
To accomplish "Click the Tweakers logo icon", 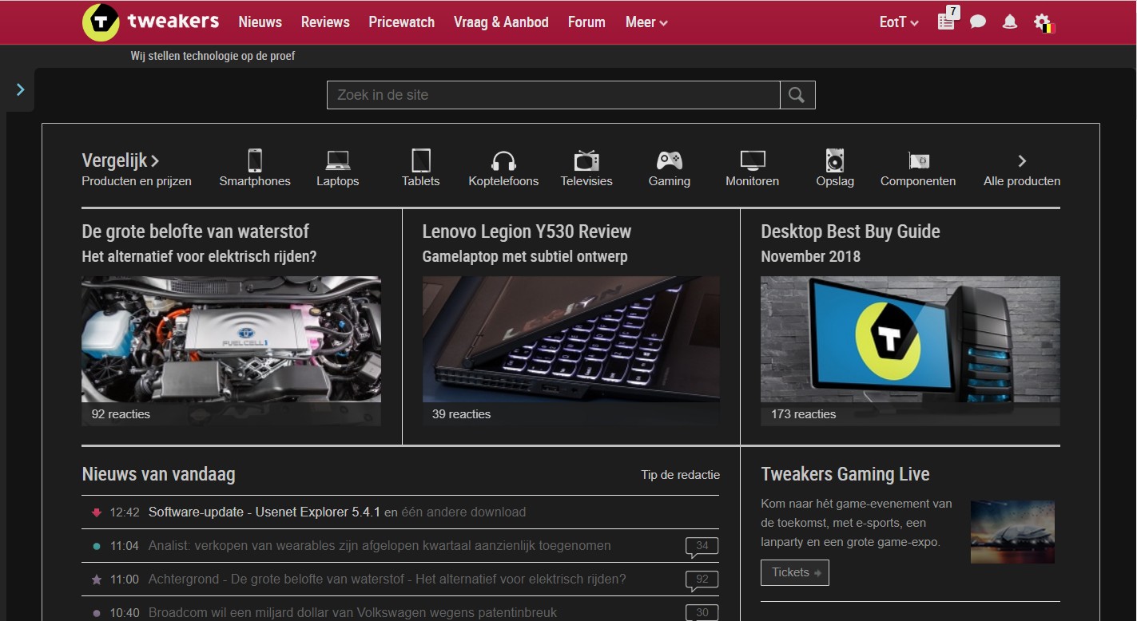I will pos(101,22).
